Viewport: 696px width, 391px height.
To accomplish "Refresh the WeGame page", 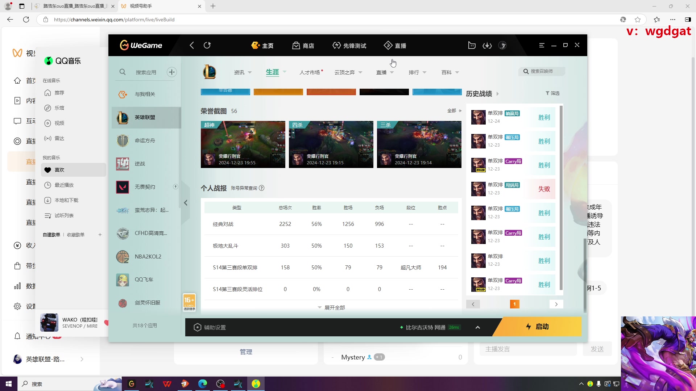I will (207, 45).
